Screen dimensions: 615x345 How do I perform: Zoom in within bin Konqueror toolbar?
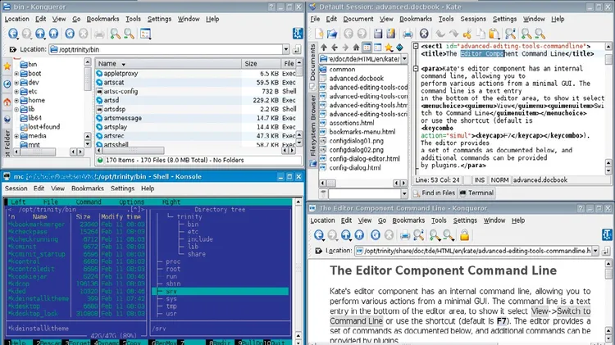point(115,34)
